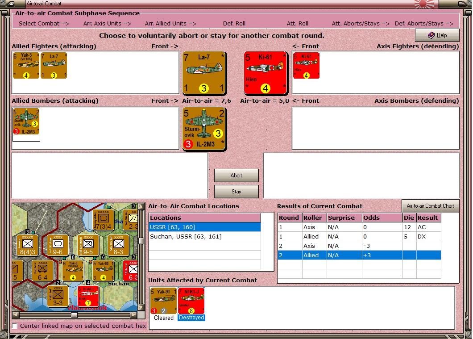This screenshot has height=339, width=473.
Task: Click the Stay button
Action: tap(236, 192)
